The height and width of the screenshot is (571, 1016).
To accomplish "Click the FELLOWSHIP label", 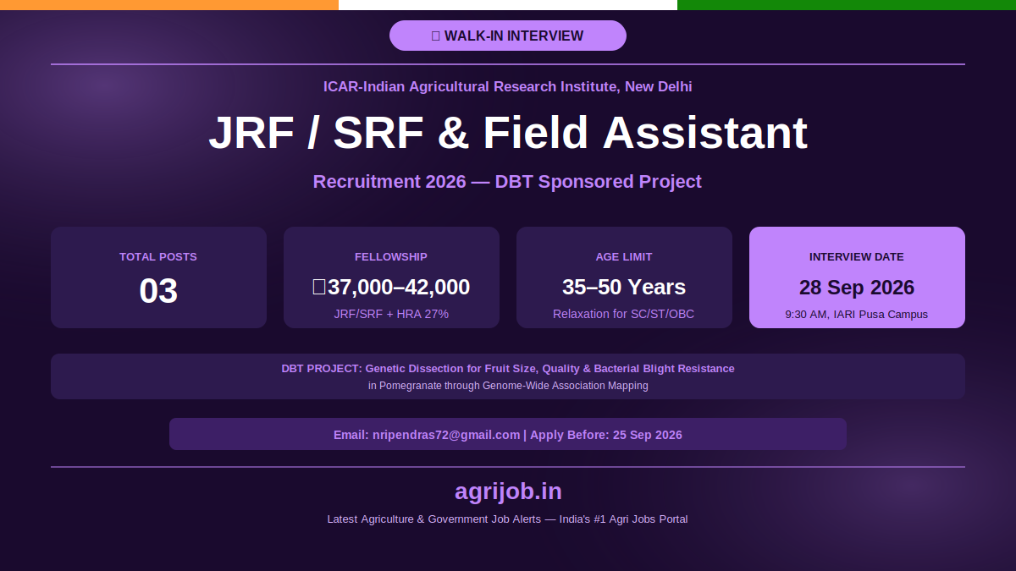I will 391,256.
